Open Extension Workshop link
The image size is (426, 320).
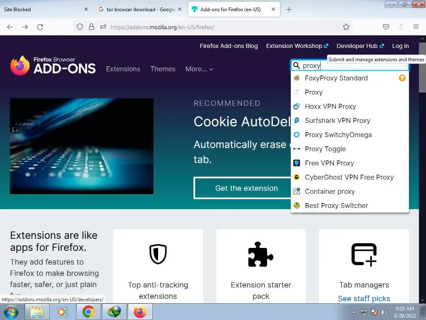click(x=297, y=46)
